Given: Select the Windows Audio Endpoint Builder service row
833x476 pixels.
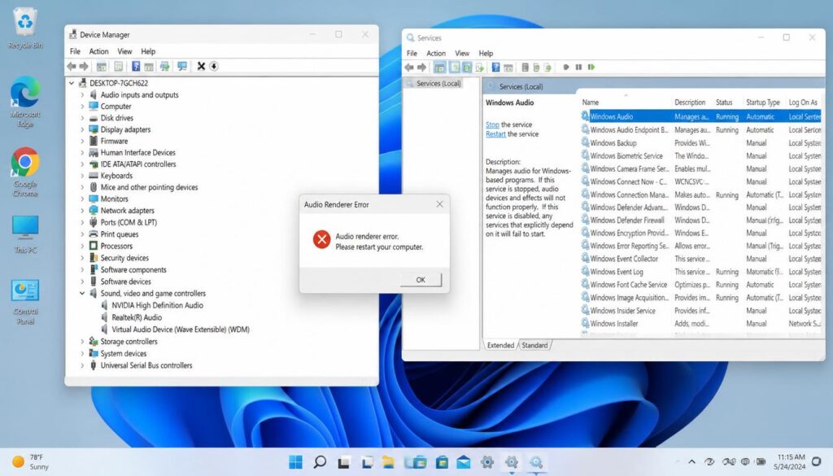Looking at the screenshot, I should (700, 129).
